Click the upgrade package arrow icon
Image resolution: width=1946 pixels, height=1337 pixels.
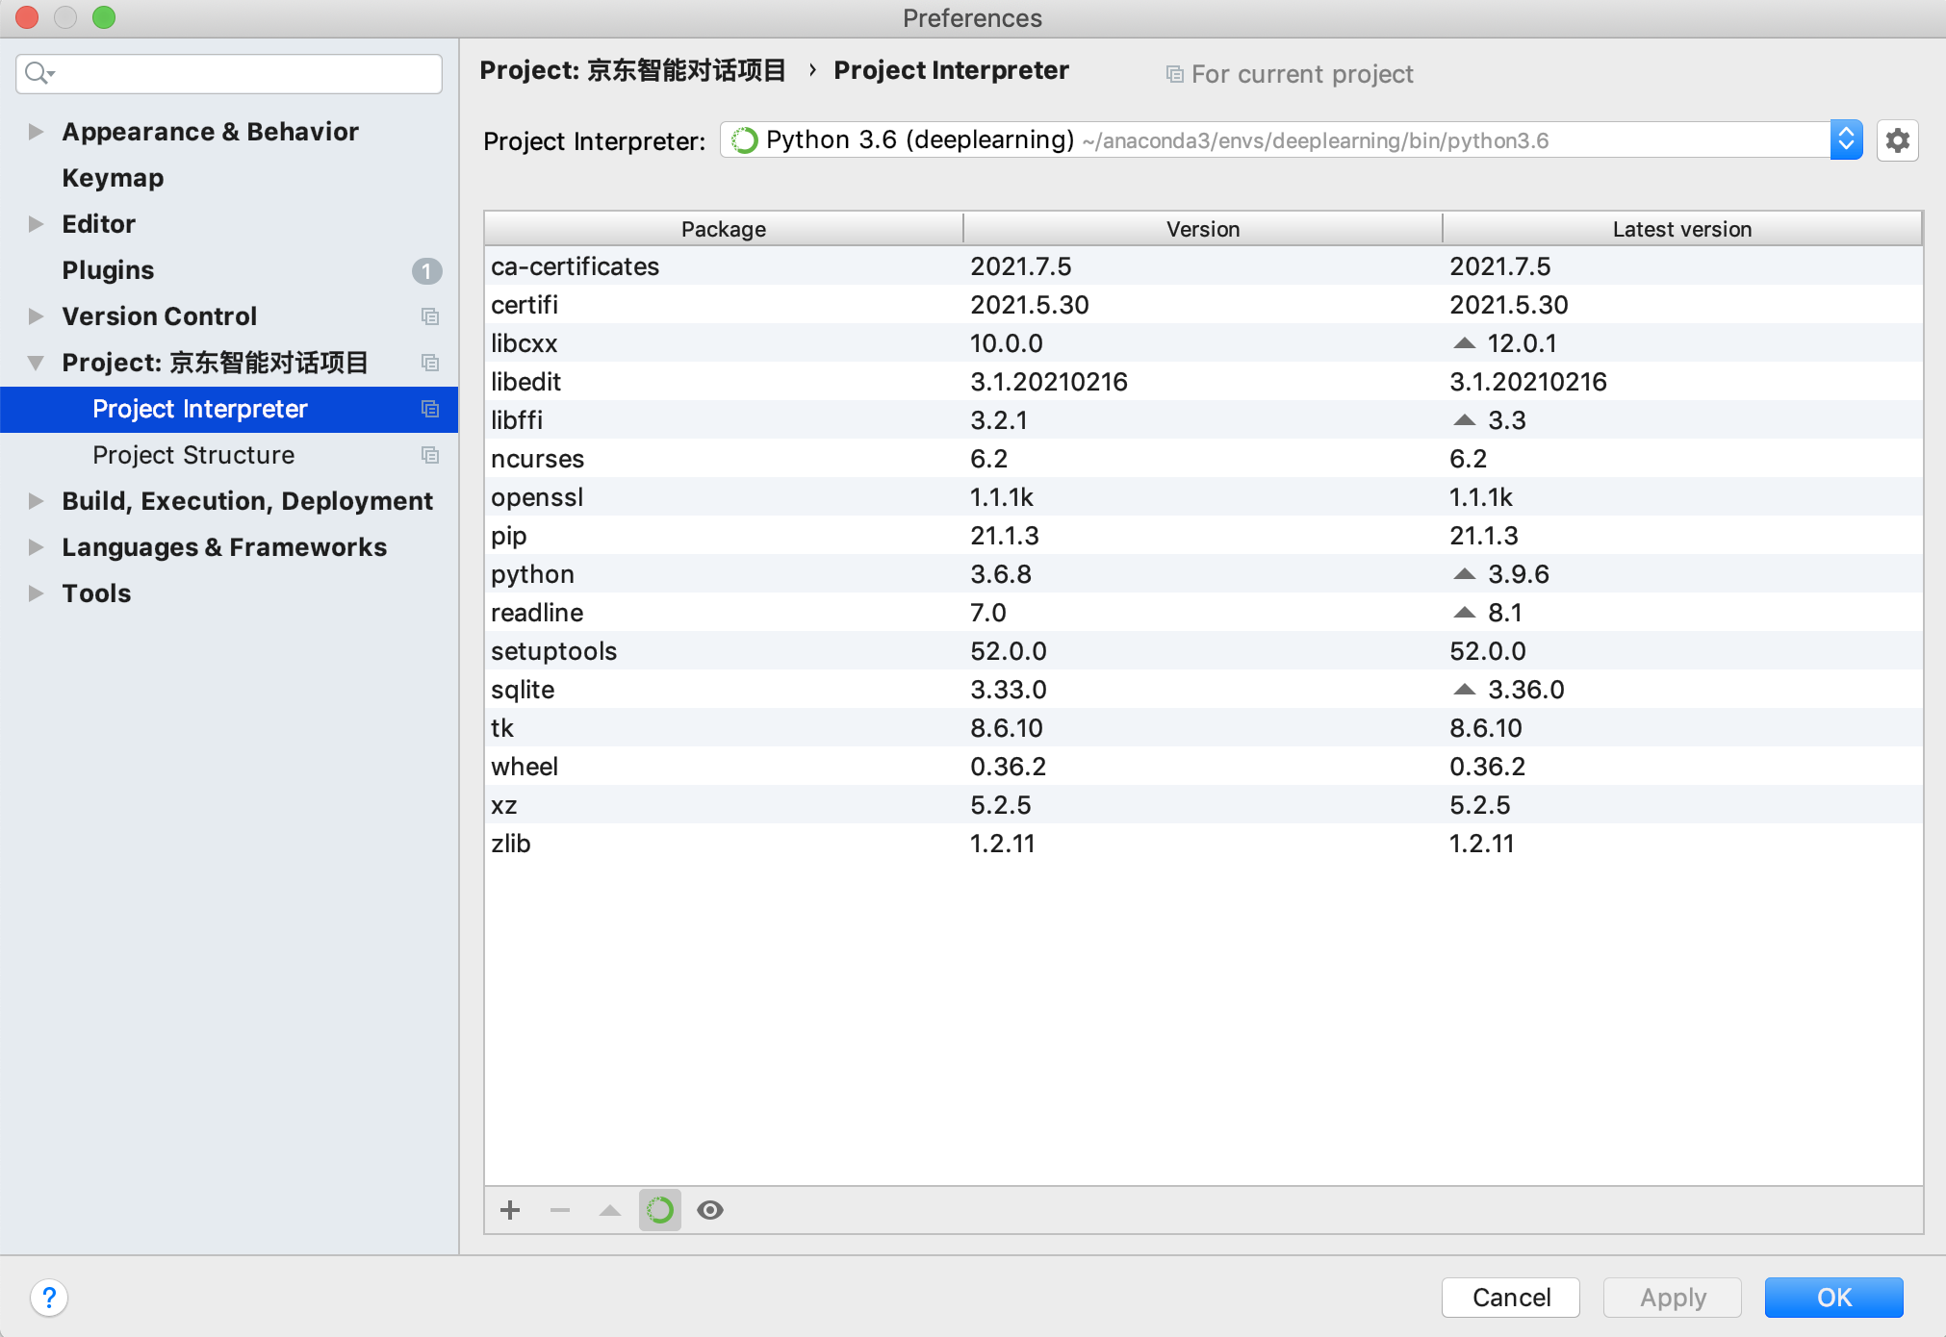coord(610,1210)
